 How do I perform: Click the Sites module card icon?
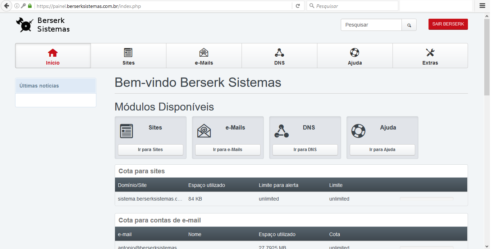point(126,131)
